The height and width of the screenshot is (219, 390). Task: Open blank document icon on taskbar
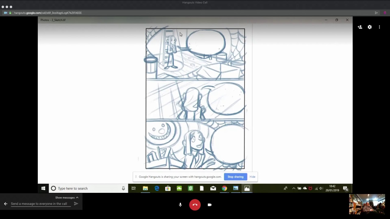[x=202, y=188]
